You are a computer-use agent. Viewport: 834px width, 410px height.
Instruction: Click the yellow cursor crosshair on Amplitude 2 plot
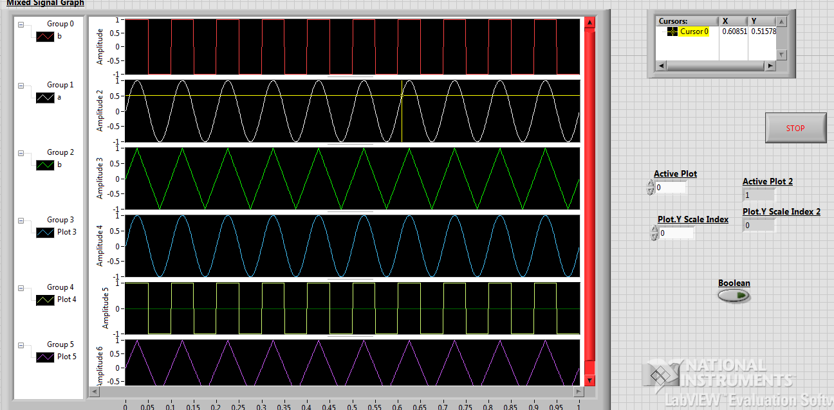point(402,95)
